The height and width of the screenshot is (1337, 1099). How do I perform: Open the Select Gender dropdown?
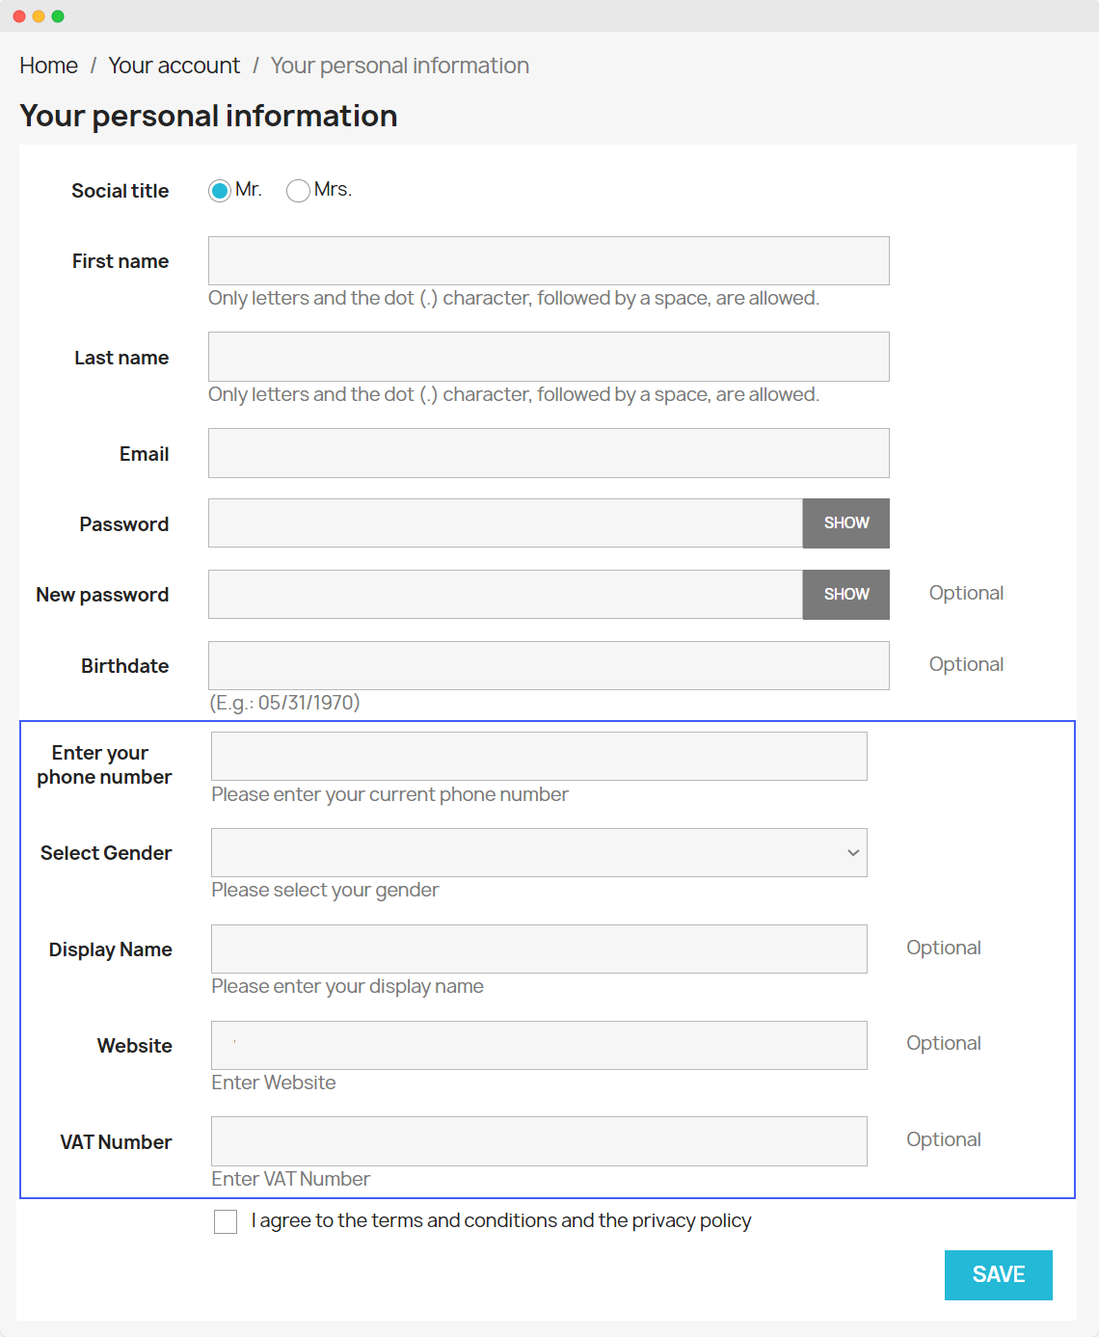[x=538, y=853]
